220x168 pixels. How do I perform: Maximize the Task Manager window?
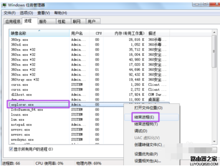(205, 4)
